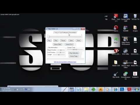The image size is (140, 105).
Task: Click the Play Selected button
Action: click(73, 53)
